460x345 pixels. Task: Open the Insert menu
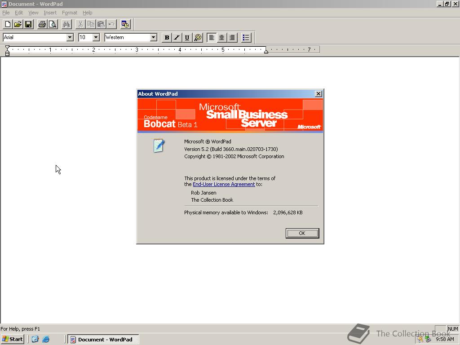tap(50, 13)
